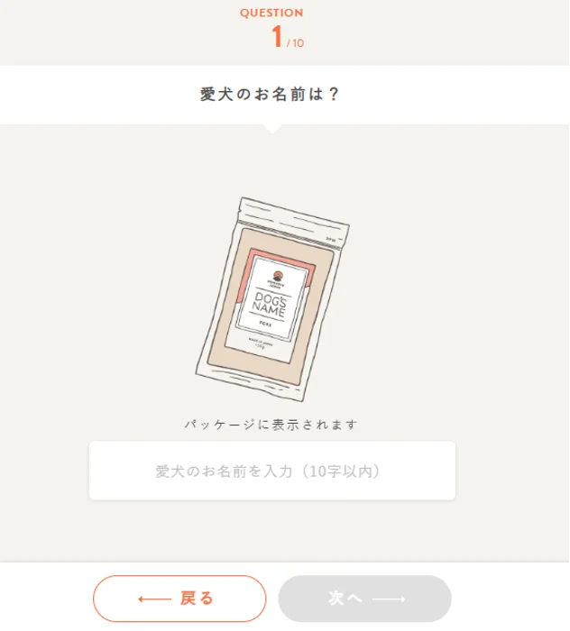Click the パッケージに表示されます caption

tap(271, 425)
